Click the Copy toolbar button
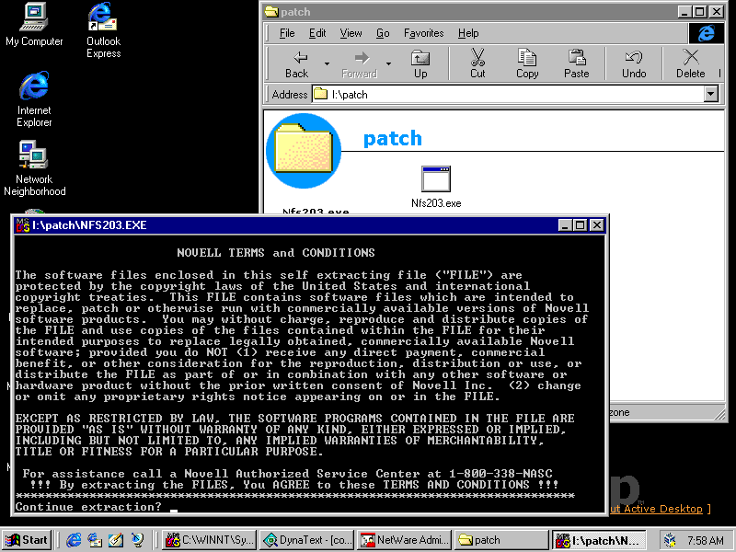 point(527,63)
